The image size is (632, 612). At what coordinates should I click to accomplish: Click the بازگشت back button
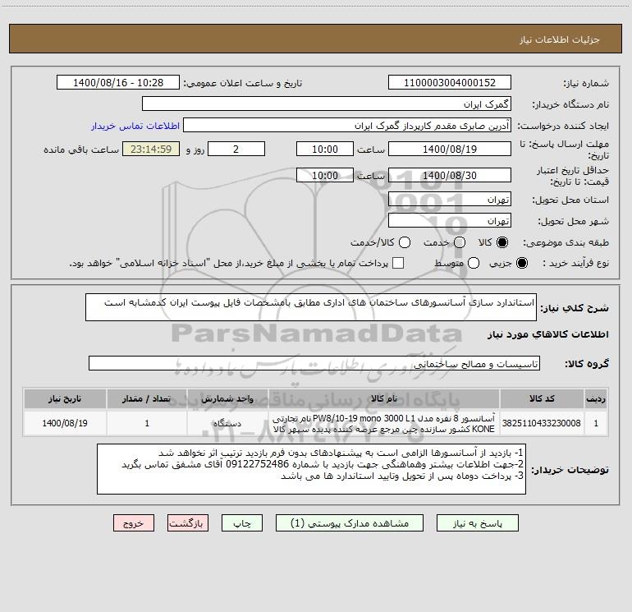tap(188, 522)
